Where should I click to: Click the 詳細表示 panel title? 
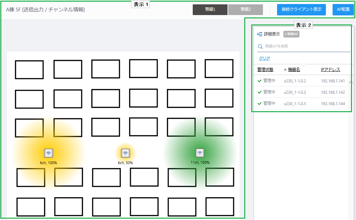(x=272, y=34)
